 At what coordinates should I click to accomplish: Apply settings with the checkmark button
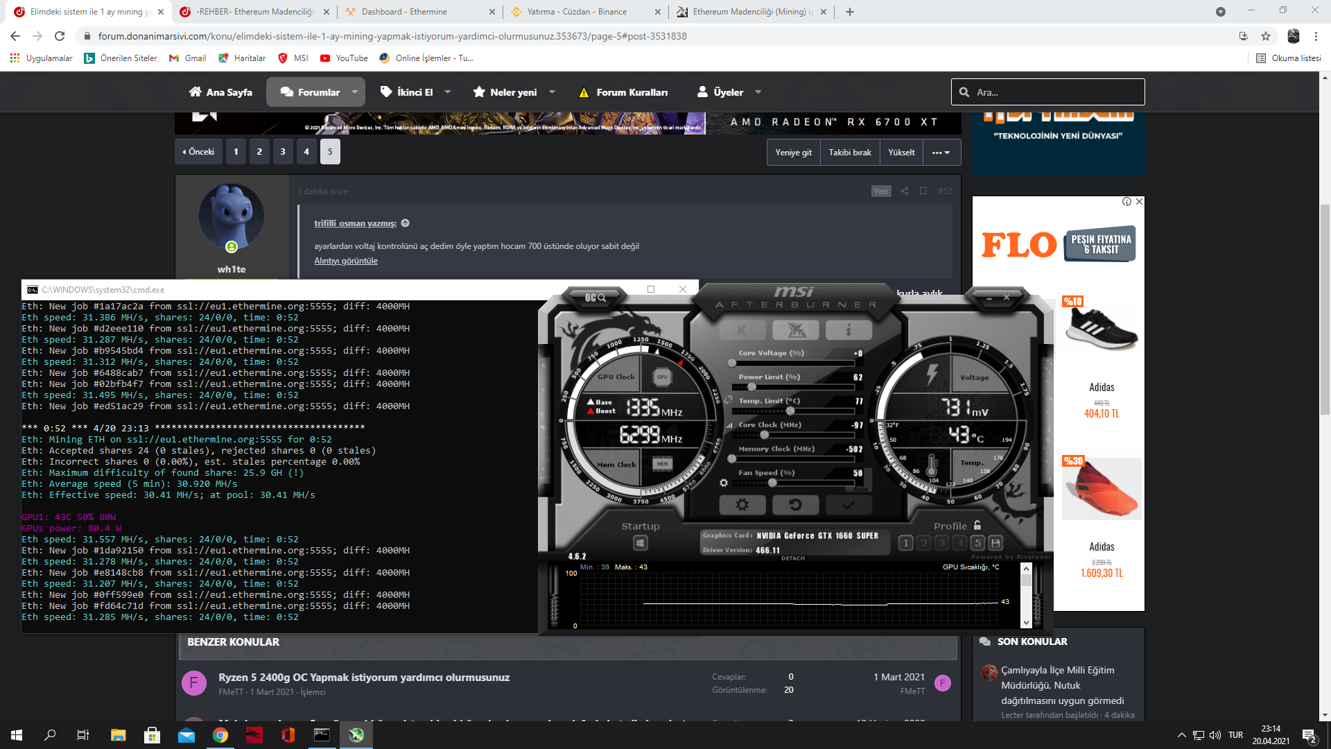click(x=848, y=505)
